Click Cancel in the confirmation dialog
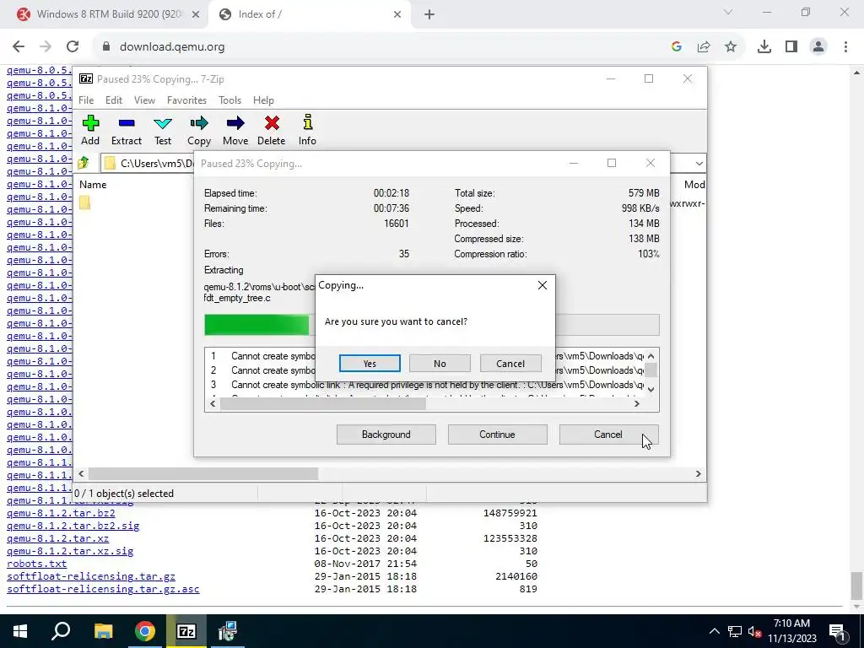Screen dimensions: 864x648 click(x=510, y=364)
